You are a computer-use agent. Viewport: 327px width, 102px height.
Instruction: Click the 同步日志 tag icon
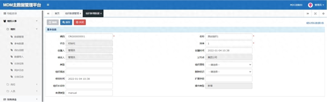(12, 70)
